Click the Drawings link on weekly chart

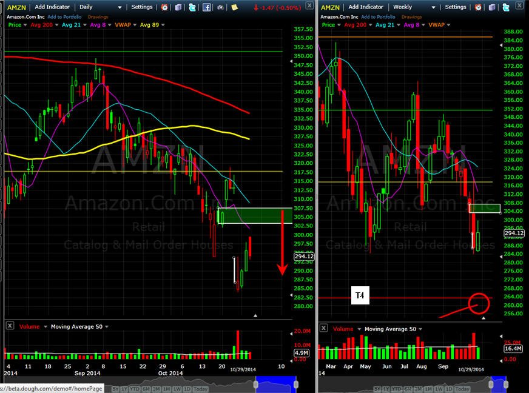pos(411,17)
